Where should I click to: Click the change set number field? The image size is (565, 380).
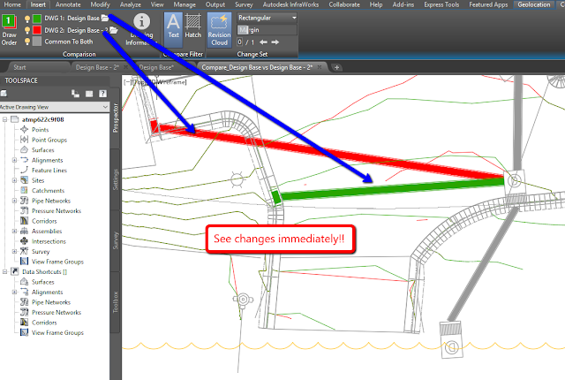tap(239, 42)
